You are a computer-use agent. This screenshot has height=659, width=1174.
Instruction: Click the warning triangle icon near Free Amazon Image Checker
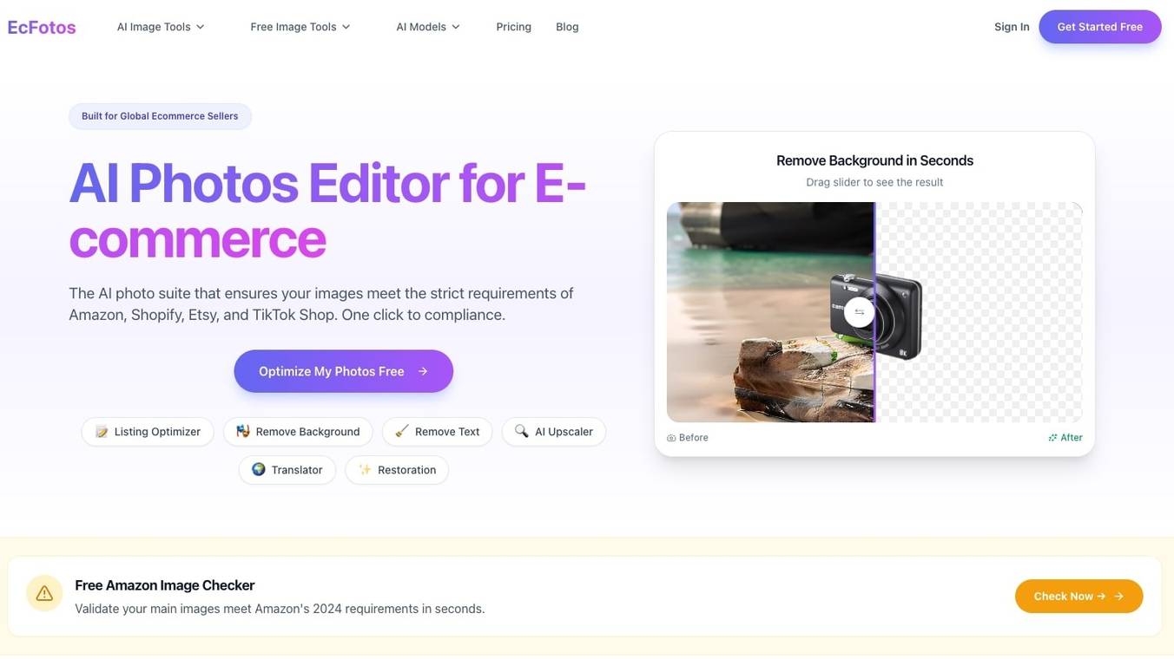44,591
